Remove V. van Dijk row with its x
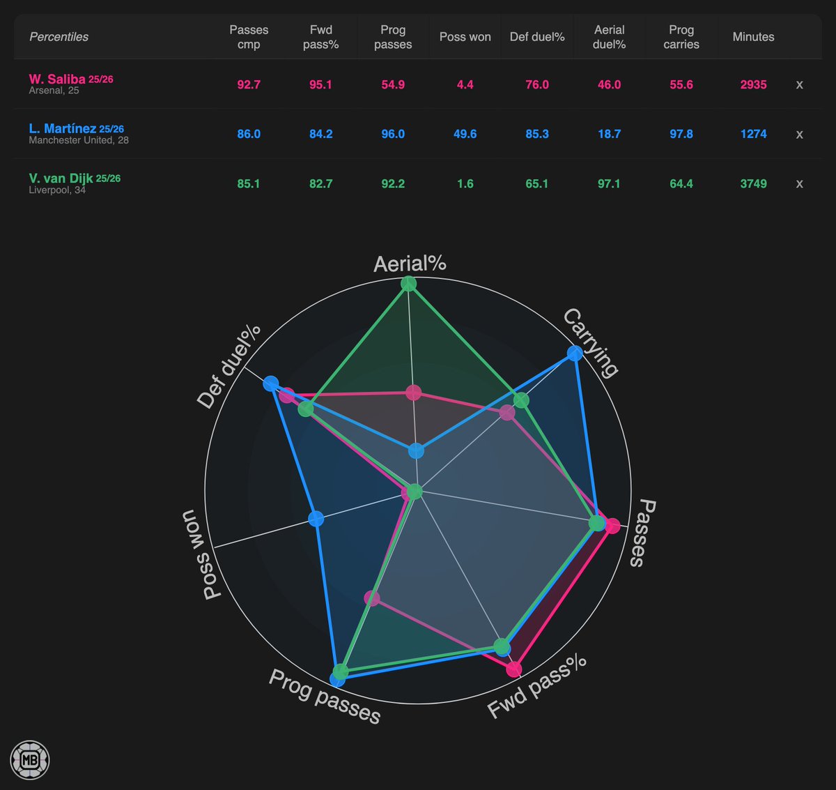This screenshot has width=836, height=790. pos(799,183)
